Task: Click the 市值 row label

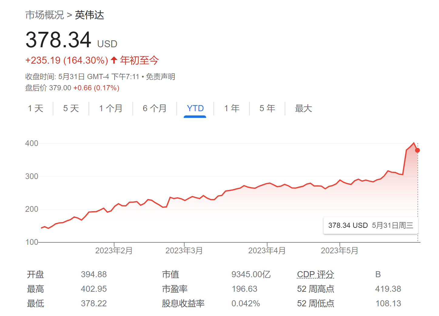Action: click(x=170, y=274)
